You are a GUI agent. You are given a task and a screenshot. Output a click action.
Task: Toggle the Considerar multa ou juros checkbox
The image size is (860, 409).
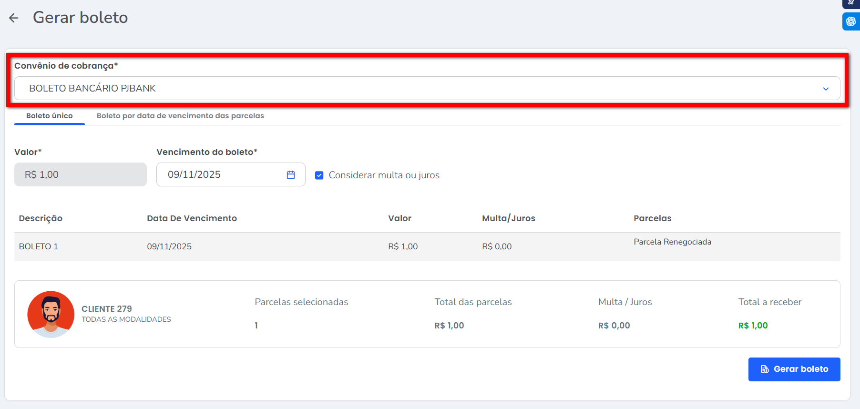(x=319, y=175)
